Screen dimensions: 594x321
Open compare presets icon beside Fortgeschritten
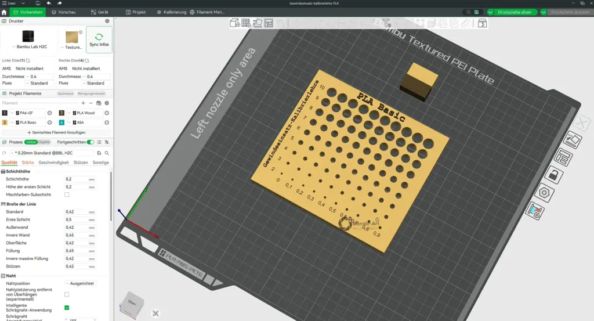click(x=107, y=142)
